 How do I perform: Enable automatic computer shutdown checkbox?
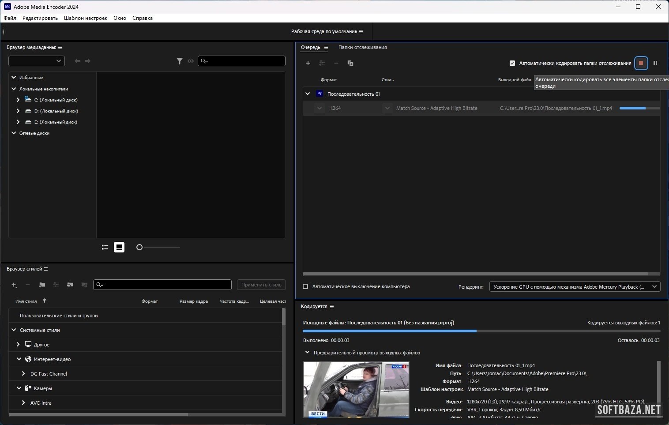click(x=305, y=286)
